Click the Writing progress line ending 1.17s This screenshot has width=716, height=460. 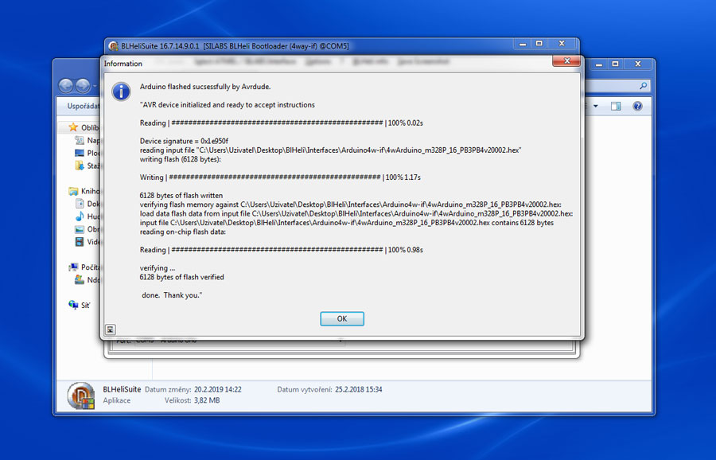pyautogui.click(x=280, y=177)
